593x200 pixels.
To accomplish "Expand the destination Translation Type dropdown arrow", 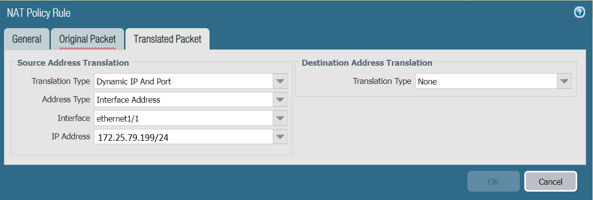I will click(564, 81).
